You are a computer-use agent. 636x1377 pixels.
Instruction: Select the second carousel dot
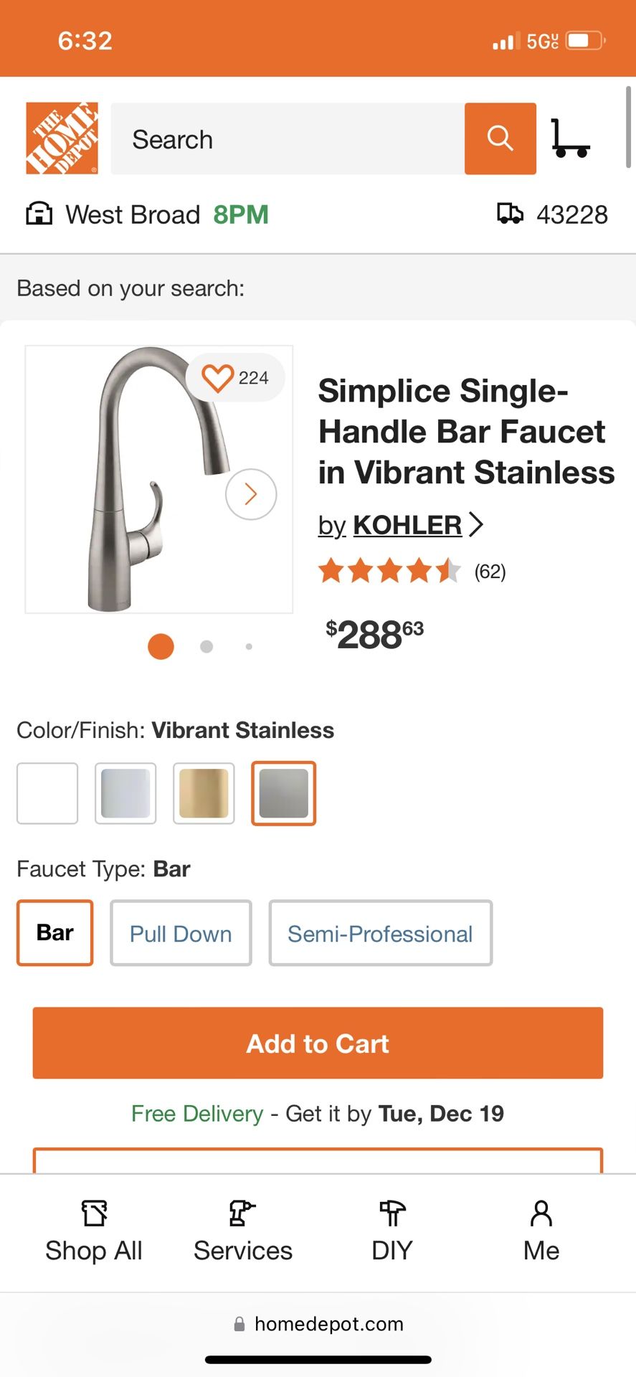tap(206, 646)
